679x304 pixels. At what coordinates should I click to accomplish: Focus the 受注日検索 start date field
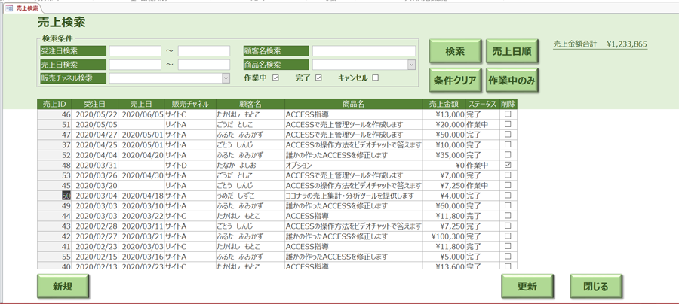pos(135,51)
